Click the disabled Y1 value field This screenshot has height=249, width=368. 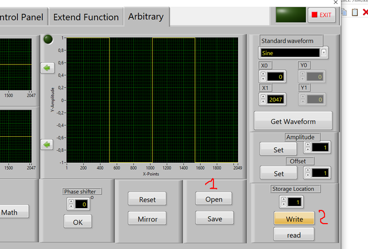(315, 99)
